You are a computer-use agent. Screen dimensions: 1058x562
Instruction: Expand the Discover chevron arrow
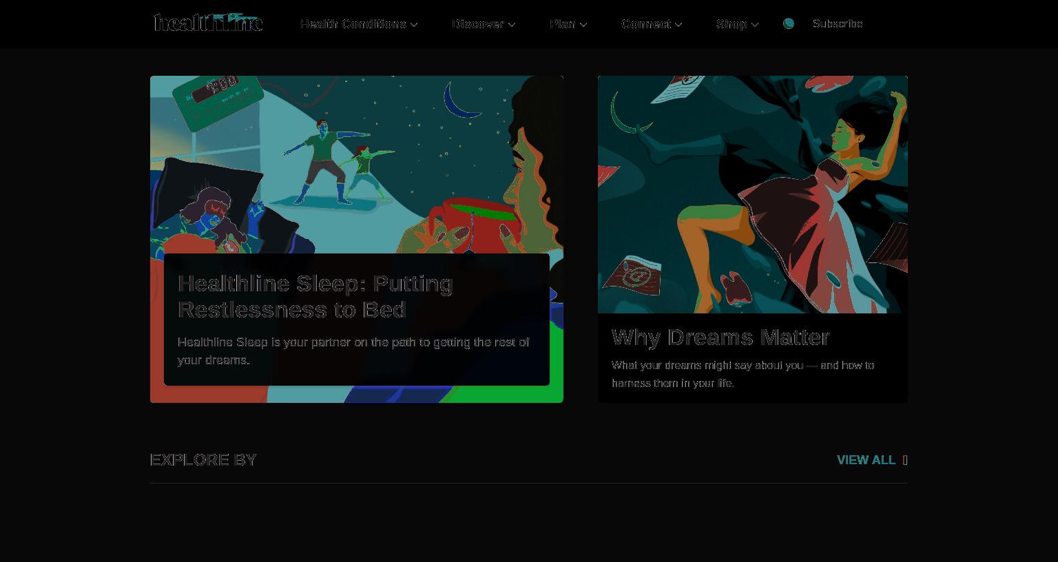(x=512, y=25)
